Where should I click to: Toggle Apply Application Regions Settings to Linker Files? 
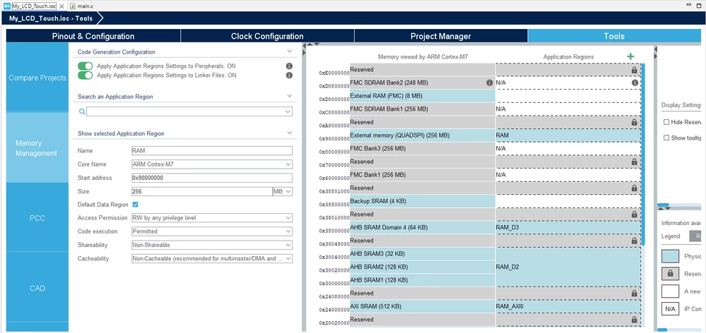click(85, 75)
